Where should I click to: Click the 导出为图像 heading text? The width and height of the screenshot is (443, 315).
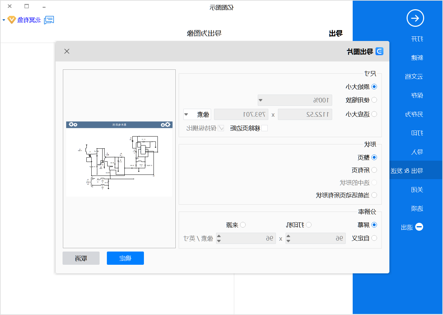coord(204,33)
